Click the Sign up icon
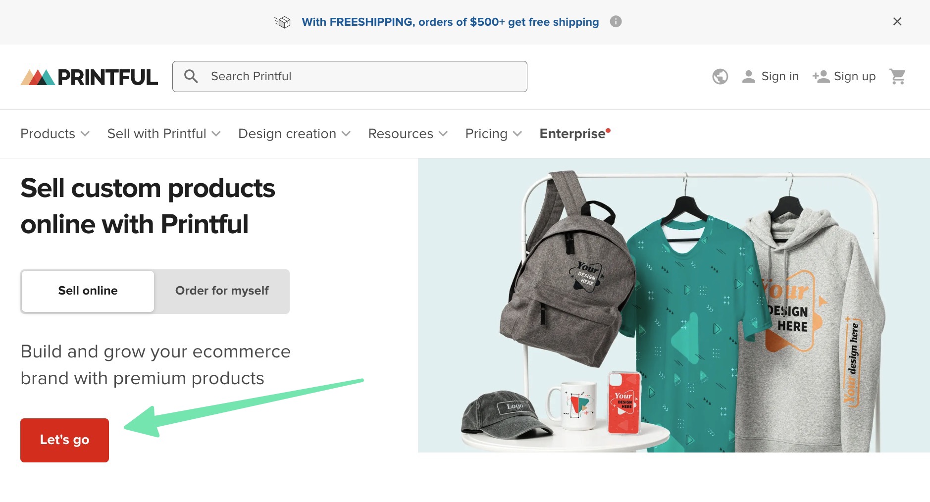The image size is (930, 502). pos(821,76)
